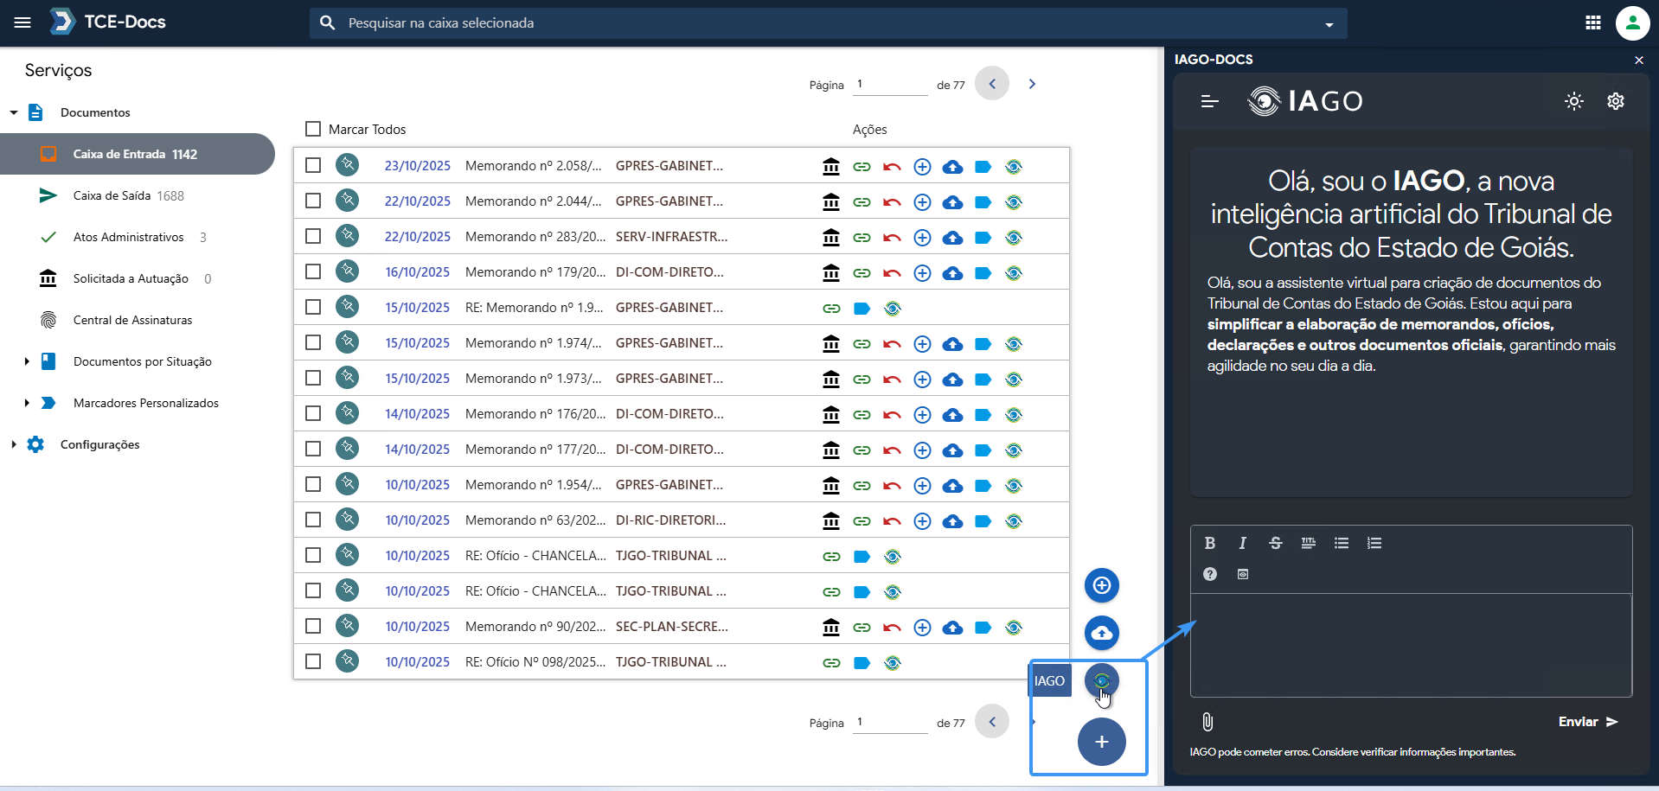Screen dimensions: 1659x791
Task: Click the paperclip attachment icon
Action: (x=1207, y=722)
